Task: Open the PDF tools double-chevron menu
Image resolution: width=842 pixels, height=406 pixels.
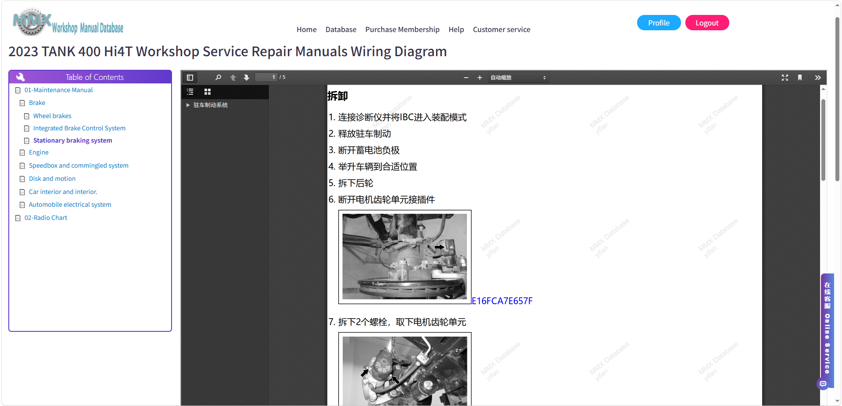Action: [x=818, y=78]
